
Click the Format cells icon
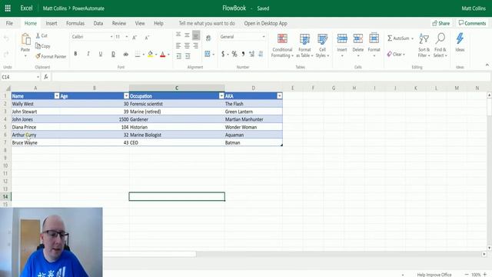[x=374, y=38]
